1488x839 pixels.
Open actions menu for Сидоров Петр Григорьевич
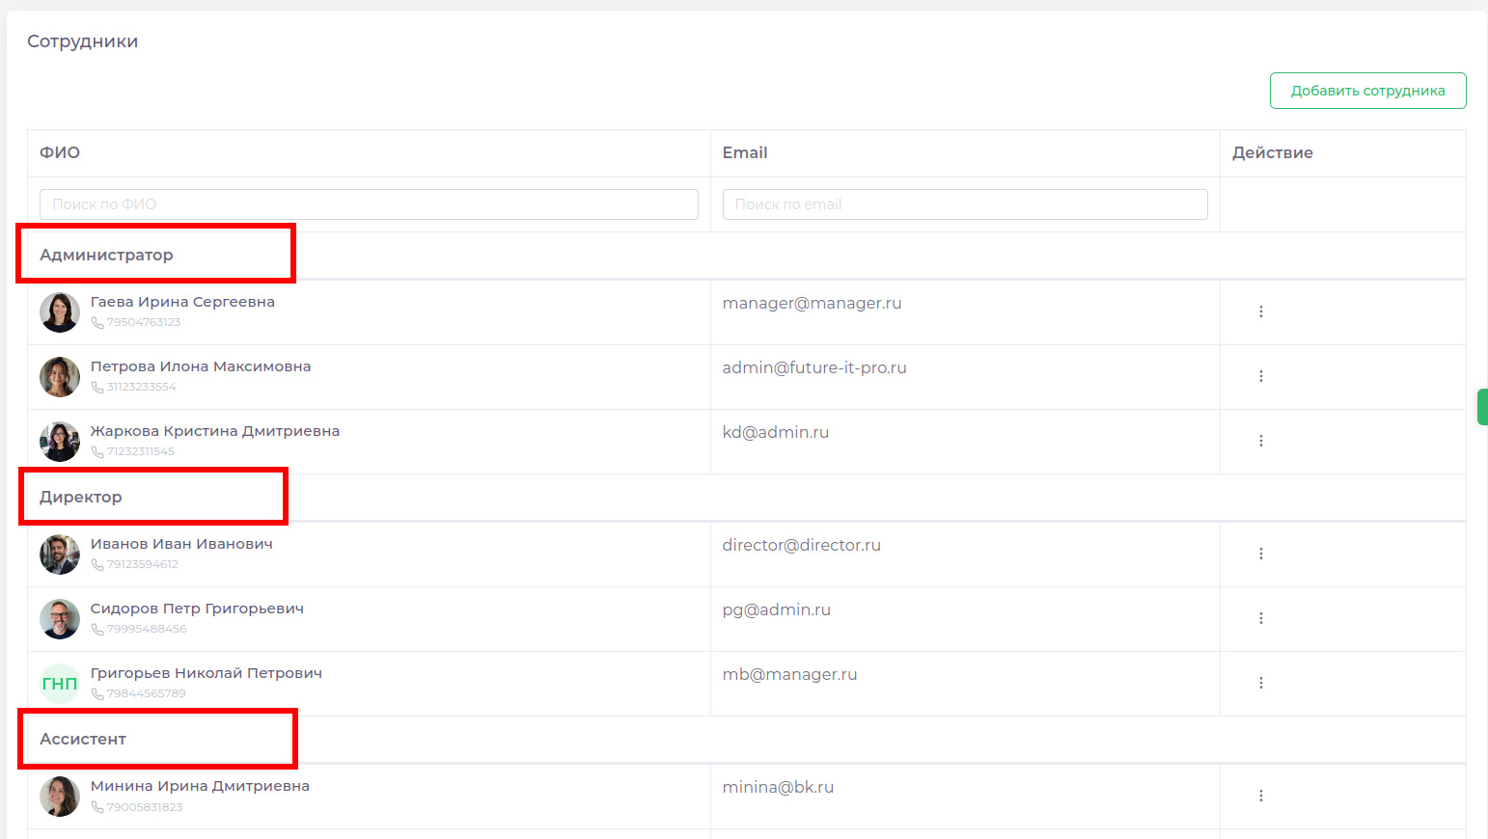click(x=1260, y=618)
